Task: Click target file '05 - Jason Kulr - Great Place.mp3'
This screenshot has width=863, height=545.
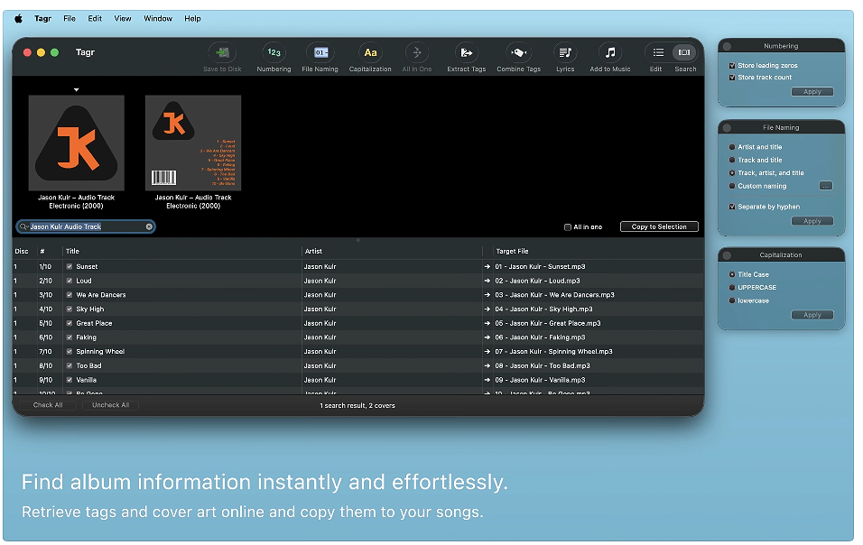Action: (x=548, y=323)
